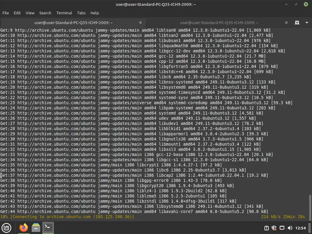Click the terminal vertical scrollbar thumb
312x234 pixels.
[x=310, y=207]
